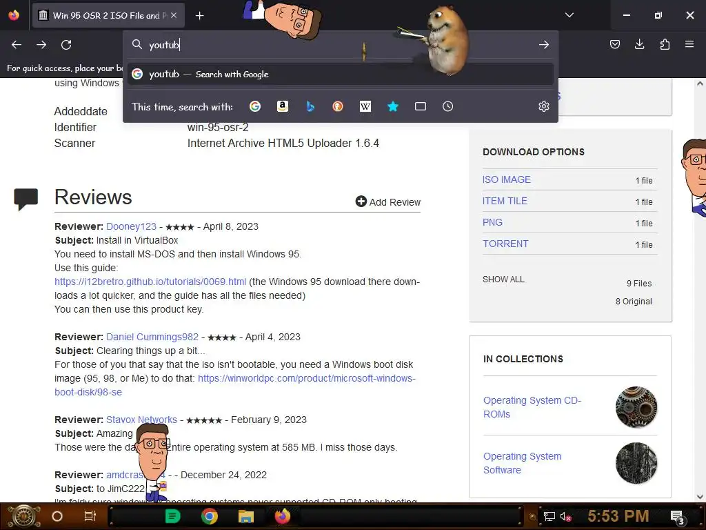Image resolution: width=706 pixels, height=530 pixels.
Task: Click the 8 Original count
Action: click(x=634, y=302)
